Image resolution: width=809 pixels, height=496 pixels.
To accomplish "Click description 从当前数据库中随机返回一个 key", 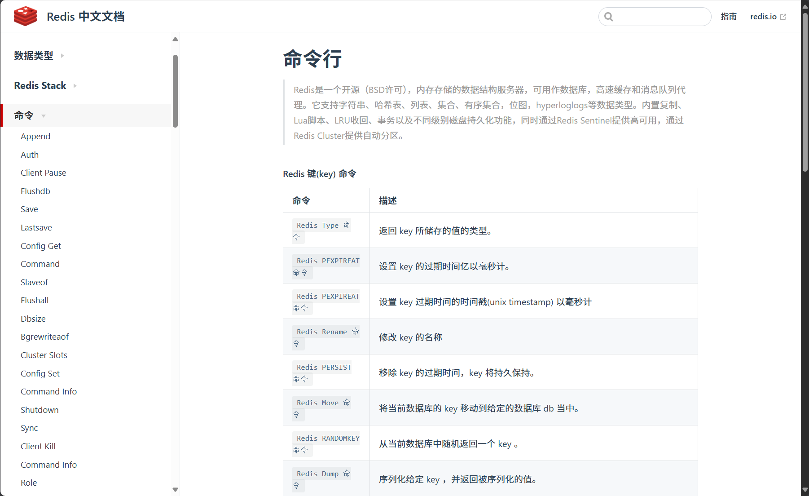I will coord(448,444).
